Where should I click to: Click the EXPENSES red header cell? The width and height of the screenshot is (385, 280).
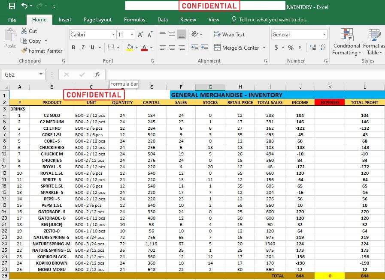click(330, 103)
